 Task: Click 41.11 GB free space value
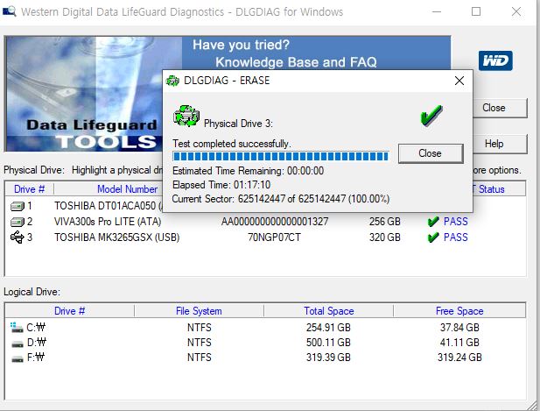(459, 343)
